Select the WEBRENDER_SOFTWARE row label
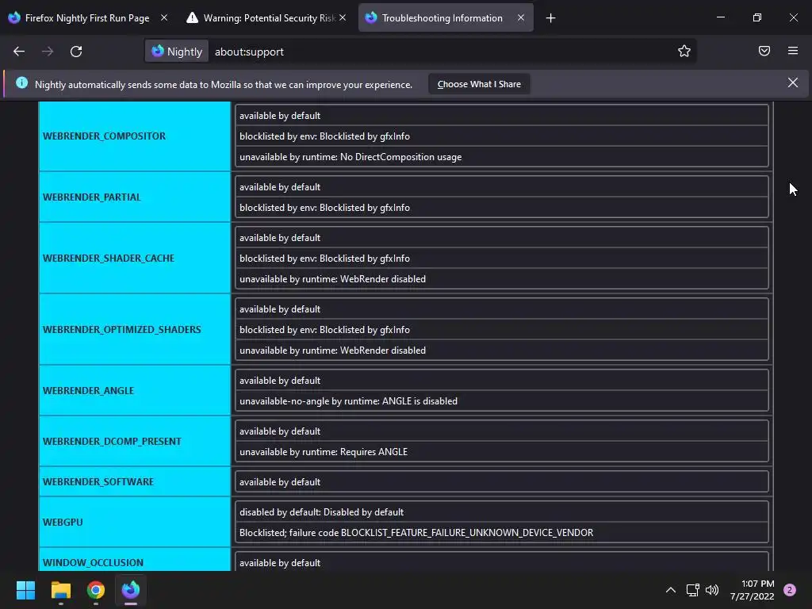 click(98, 482)
